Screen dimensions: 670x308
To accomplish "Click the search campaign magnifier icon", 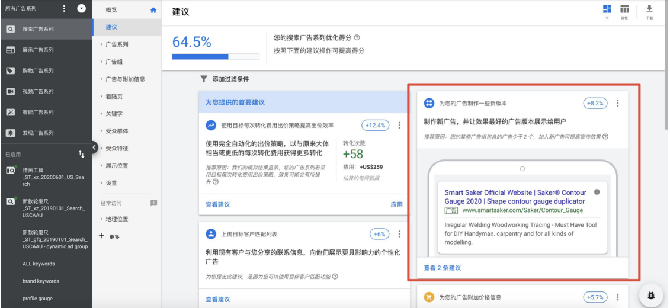I will [10, 29].
